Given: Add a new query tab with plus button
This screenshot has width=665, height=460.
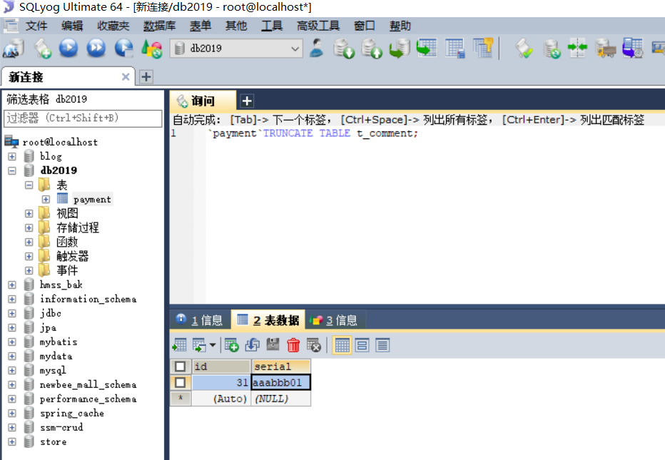Looking at the screenshot, I should point(247,101).
